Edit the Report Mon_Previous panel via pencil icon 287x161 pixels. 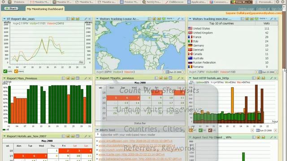click(x=86, y=78)
